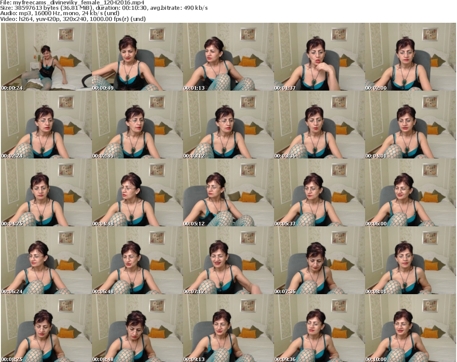Viewport: 457px width, 362px height.
Task: Pick the frame stamped 00:06:24
Action: pyautogui.click(x=46, y=260)
